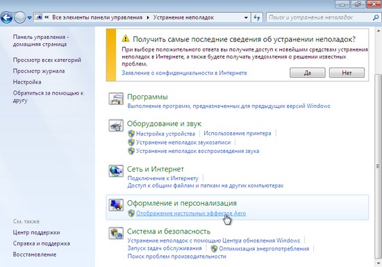This screenshot has height=267, width=382.
Task: Open the 'Оборудование и звук' heading
Action: (164, 124)
